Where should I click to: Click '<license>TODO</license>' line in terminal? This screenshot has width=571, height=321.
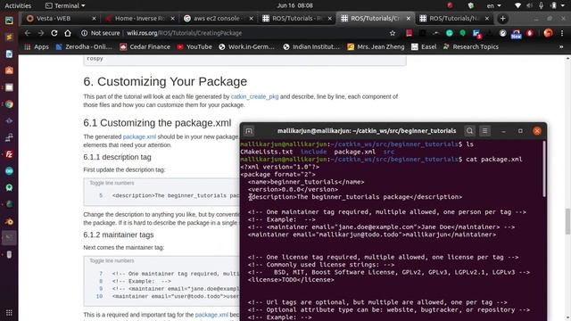pyautogui.click(x=291, y=280)
